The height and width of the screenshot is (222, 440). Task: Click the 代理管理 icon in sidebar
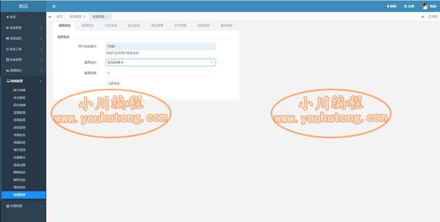[8, 206]
